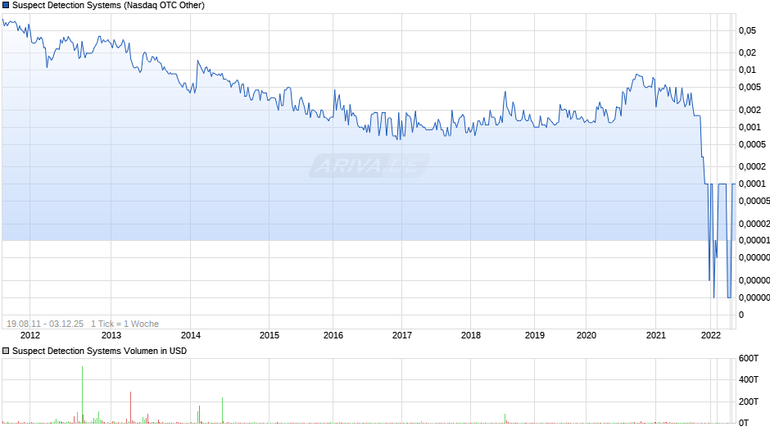Click the 0,0001 price axis label
770x431 pixels.
(x=752, y=184)
